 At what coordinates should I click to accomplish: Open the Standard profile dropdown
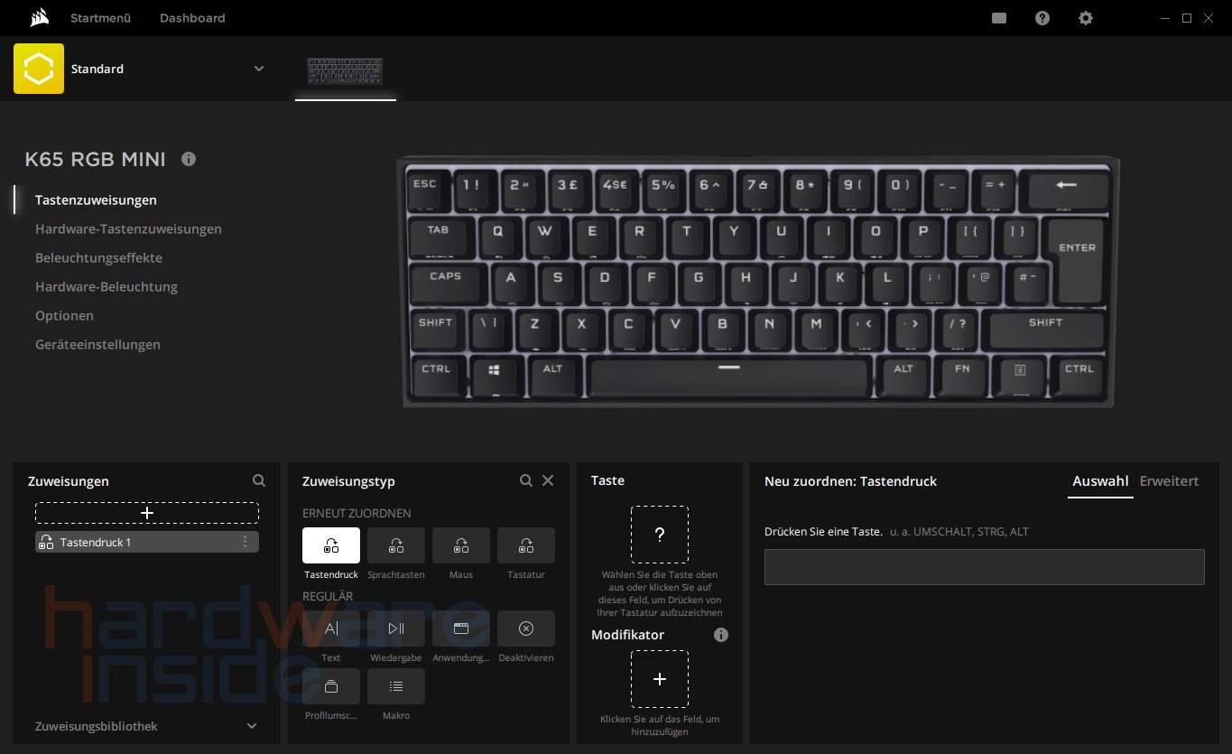pos(259,69)
